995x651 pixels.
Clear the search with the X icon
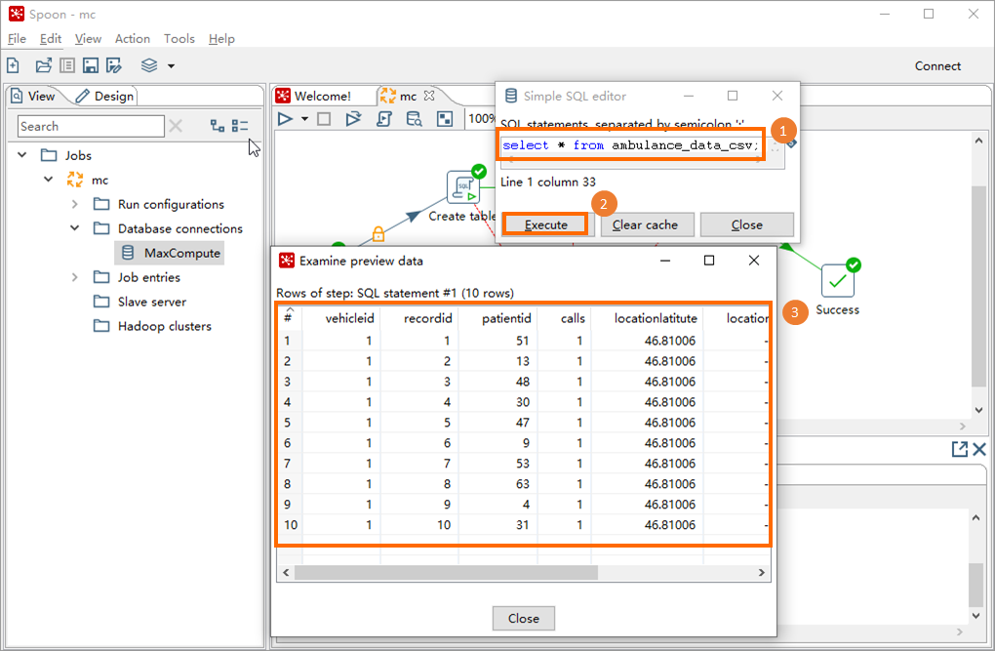(x=175, y=126)
